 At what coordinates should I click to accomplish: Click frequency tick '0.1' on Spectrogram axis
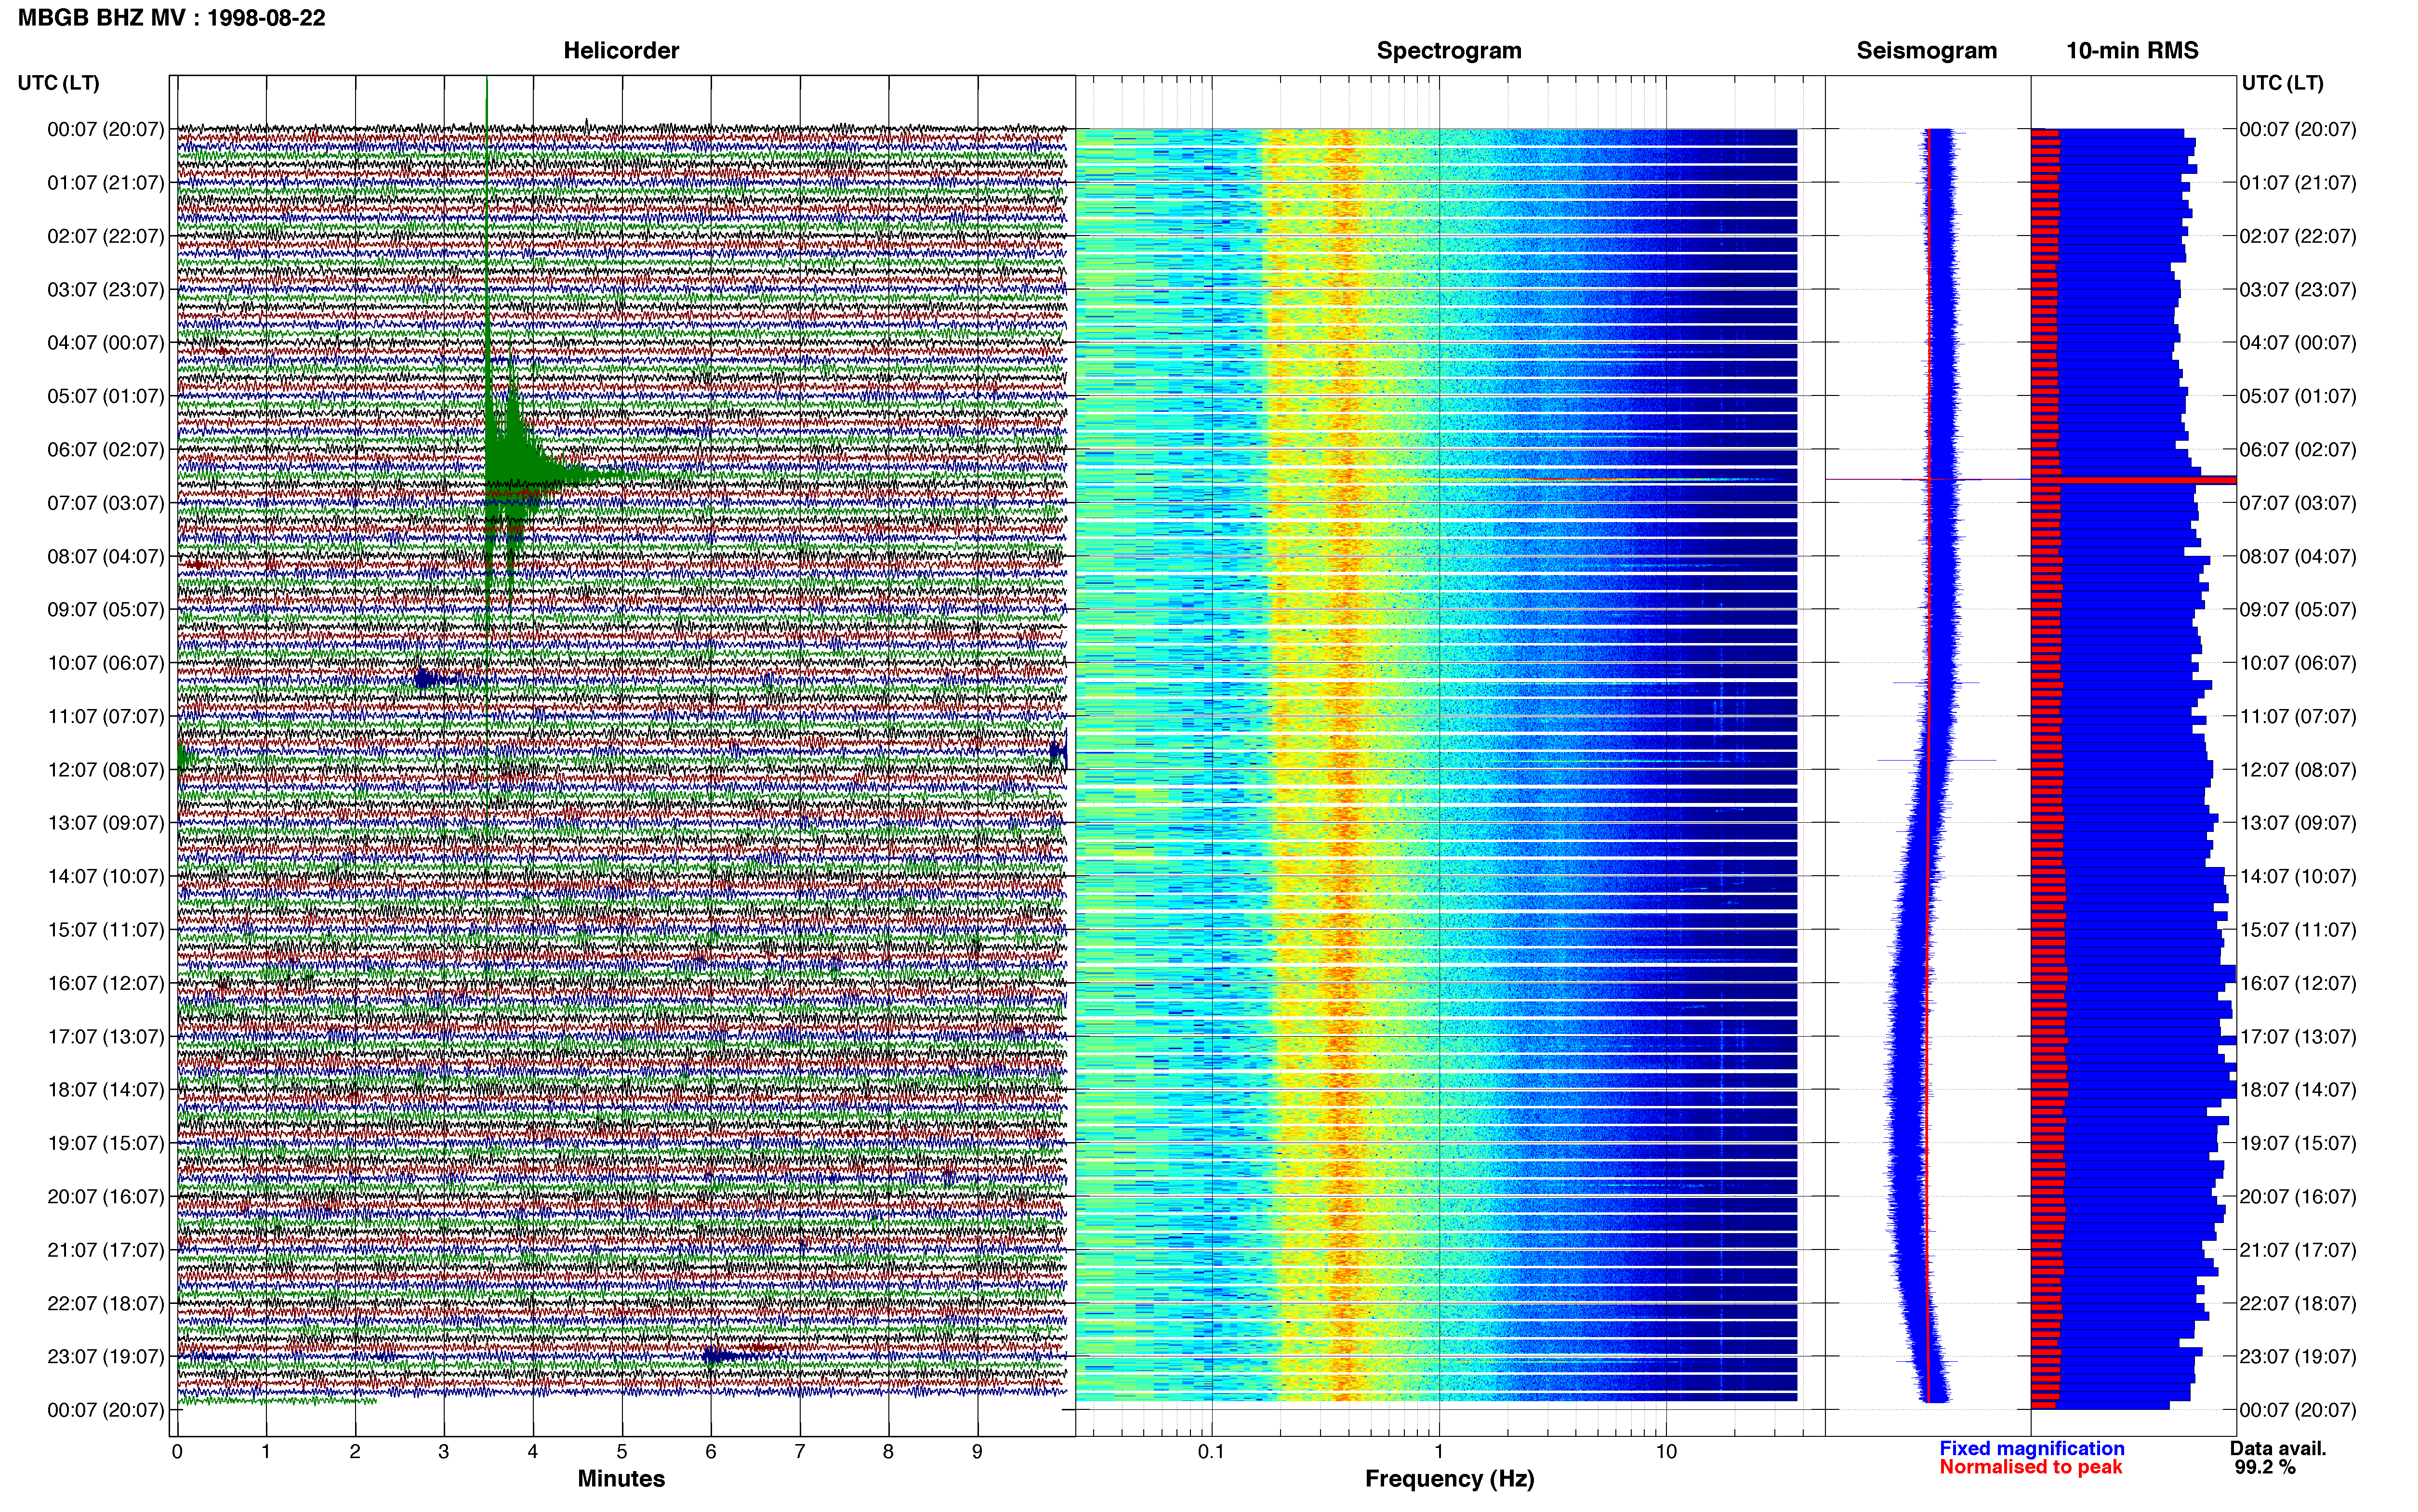tap(1211, 1452)
